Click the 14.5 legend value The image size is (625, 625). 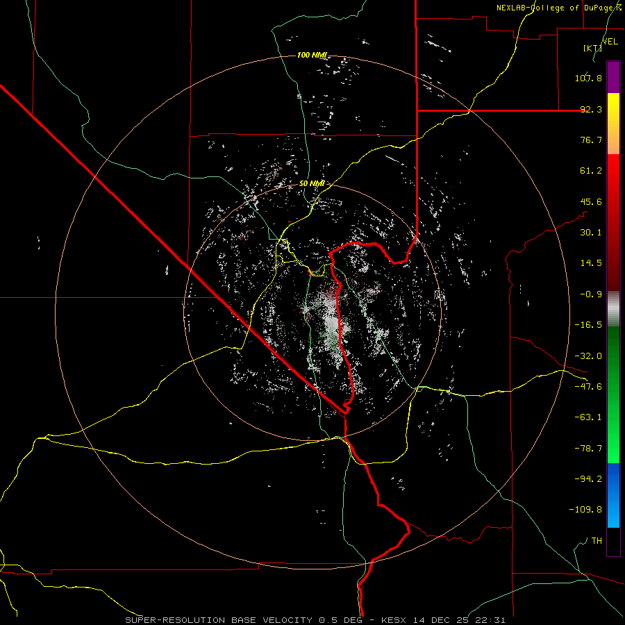(591, 263)
